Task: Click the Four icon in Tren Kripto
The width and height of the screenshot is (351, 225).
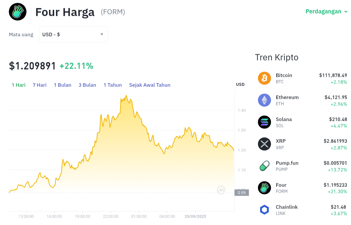Action: tap(264, 188)
